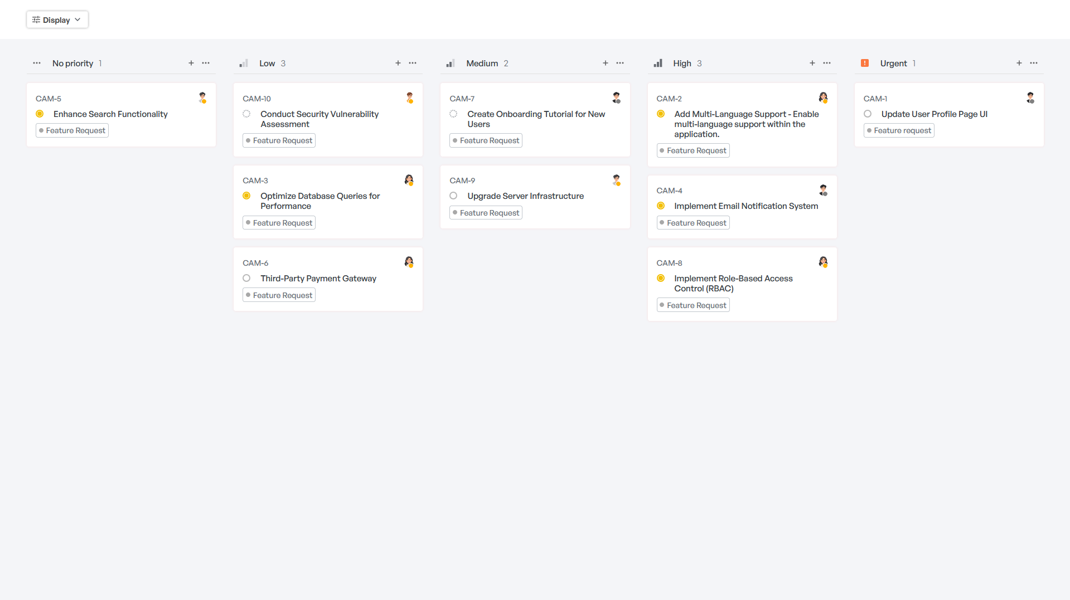
Task: Click the assignee avatar on CAM-1
Action: coord(1030,97)
